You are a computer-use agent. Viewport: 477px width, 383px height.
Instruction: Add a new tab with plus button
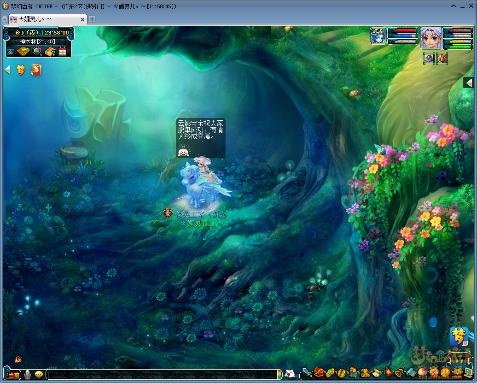tap(92, 19)
